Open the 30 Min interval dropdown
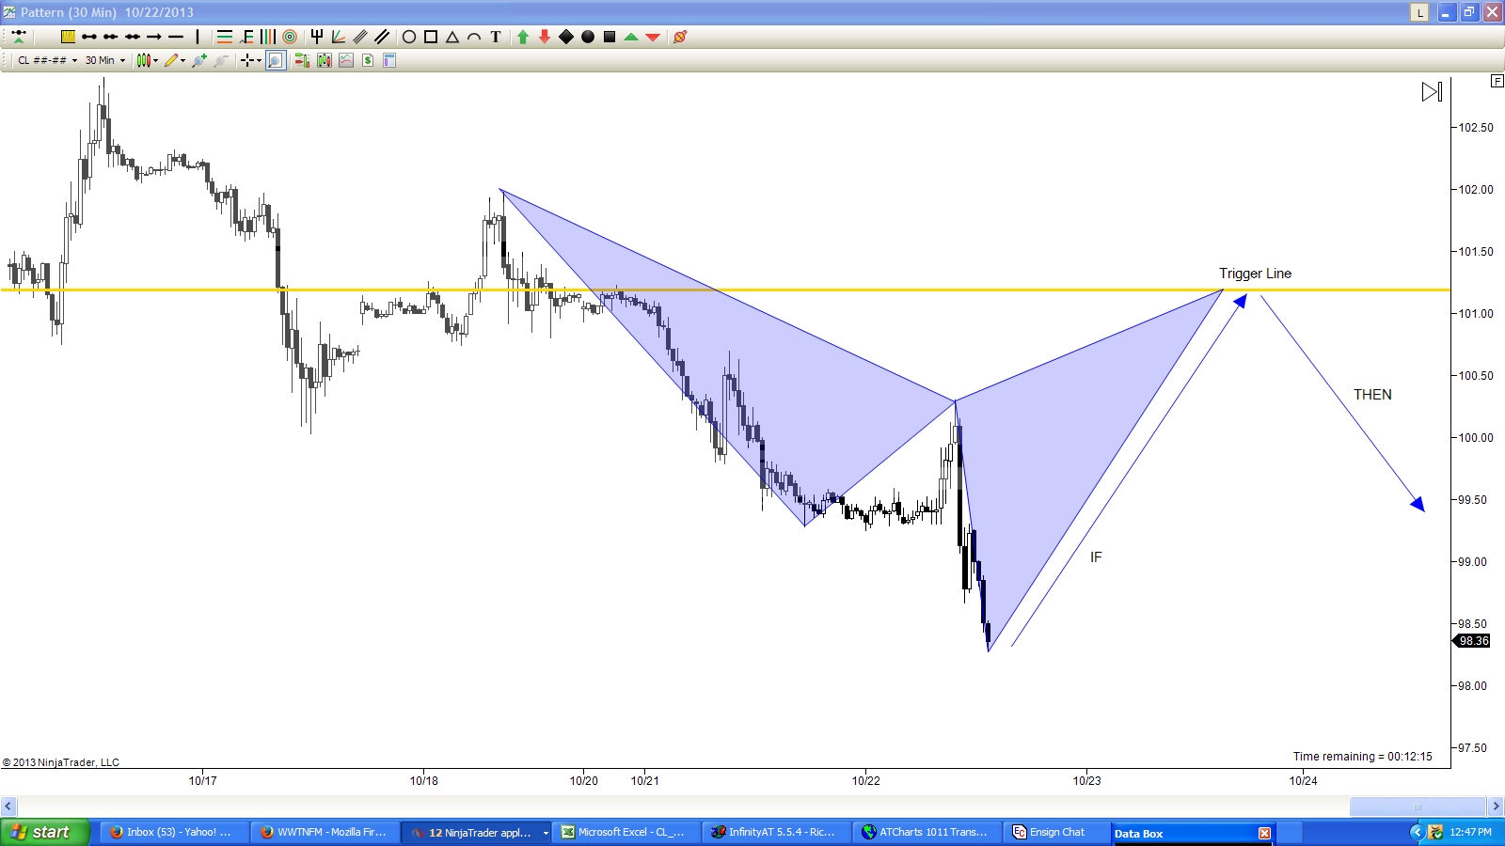 point(105,60)
